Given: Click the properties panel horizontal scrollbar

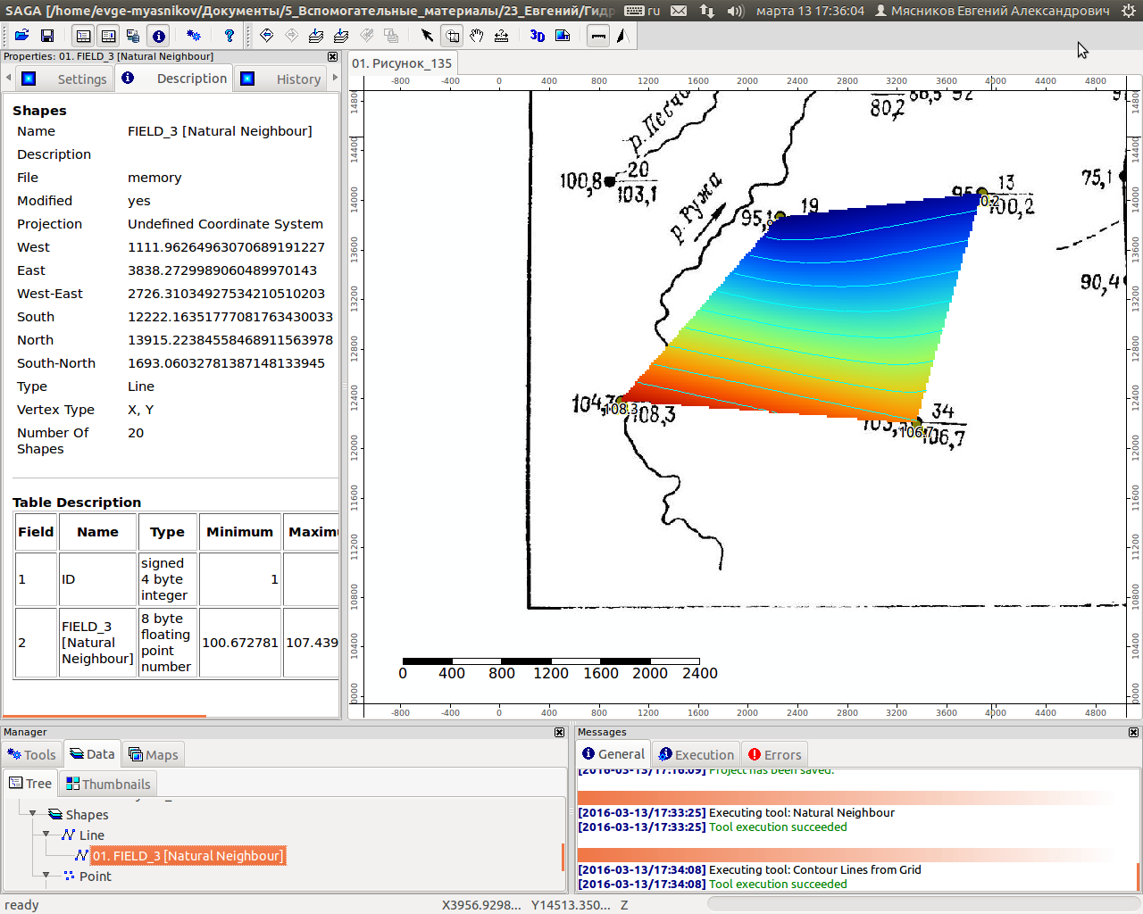Looking at the screenshot, I should 105,716.
